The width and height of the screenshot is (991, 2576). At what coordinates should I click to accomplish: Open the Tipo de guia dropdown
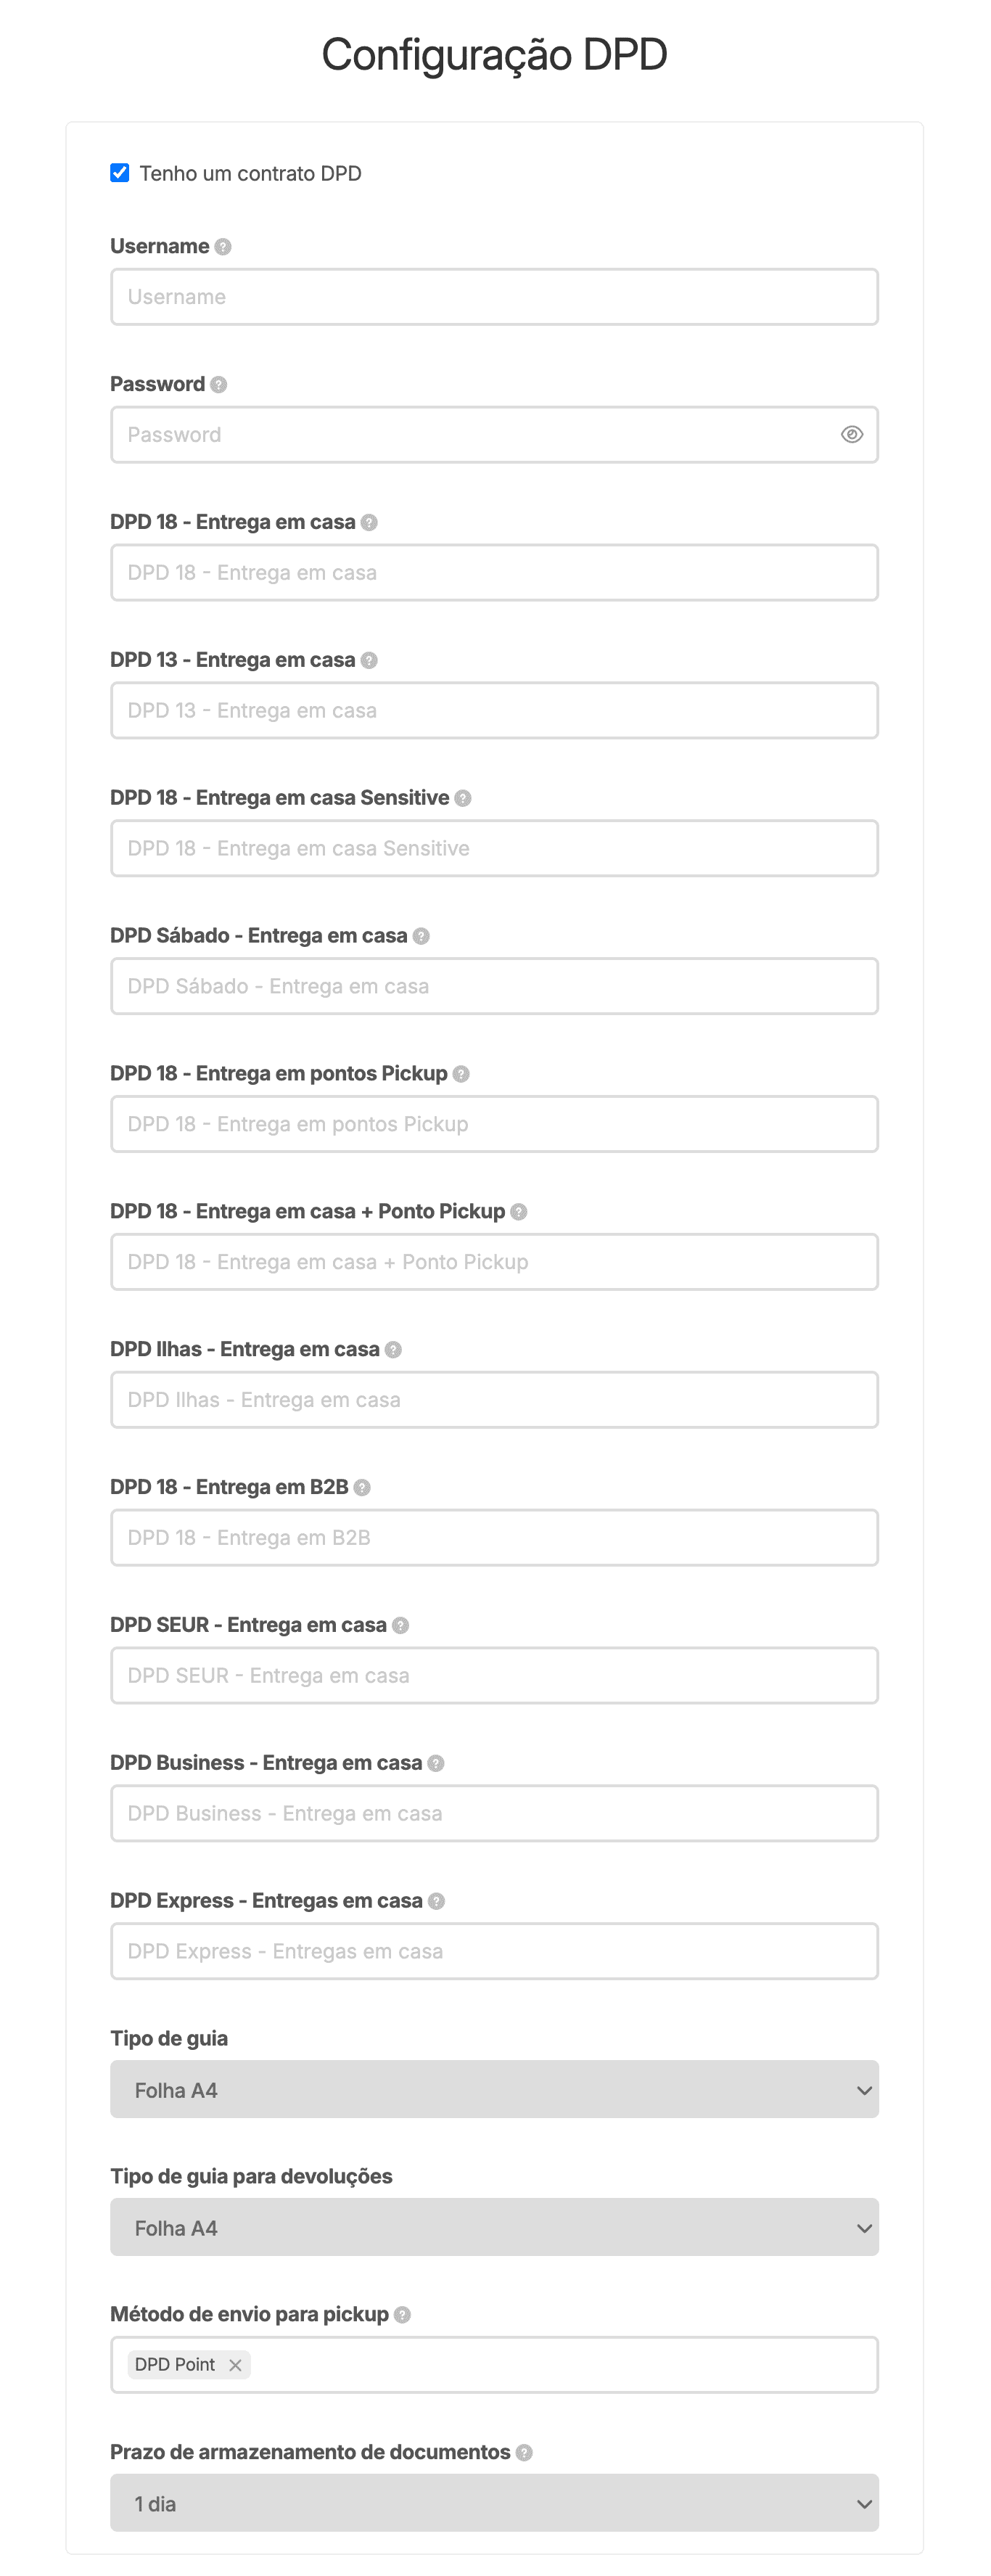(x=494, y=2090)
